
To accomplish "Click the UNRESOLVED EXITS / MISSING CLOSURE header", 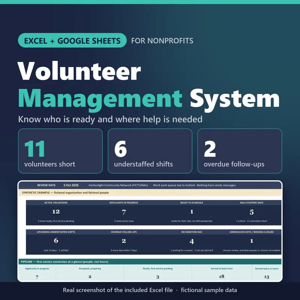I will tap(252, 232).
